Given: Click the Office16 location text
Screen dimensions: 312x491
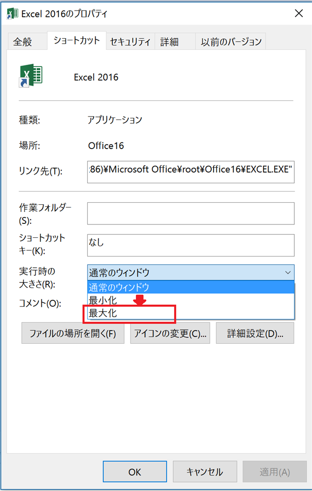Looking at the screenshot, I should (x=106, y=146).
